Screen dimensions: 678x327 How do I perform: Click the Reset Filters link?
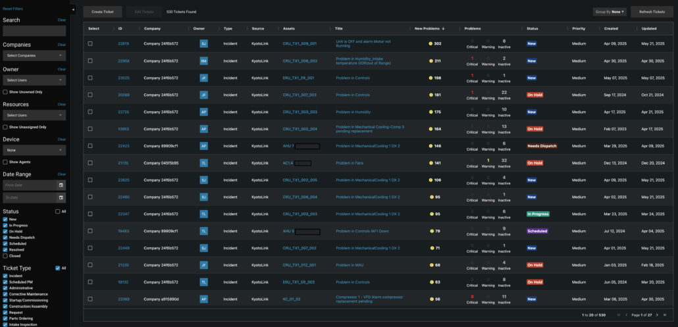(x=13, y=9)
